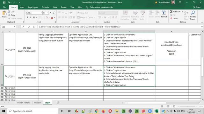Open Copy options dropdown arrow
The image size is (204, 114).
(17, 15)
